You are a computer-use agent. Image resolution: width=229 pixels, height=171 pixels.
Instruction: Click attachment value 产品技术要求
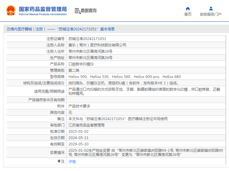tap(79, 106)
